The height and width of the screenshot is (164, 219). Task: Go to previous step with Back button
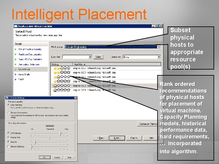101,138
